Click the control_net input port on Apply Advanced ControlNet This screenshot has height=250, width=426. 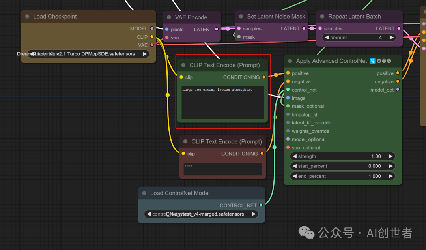tap(288, 90)
